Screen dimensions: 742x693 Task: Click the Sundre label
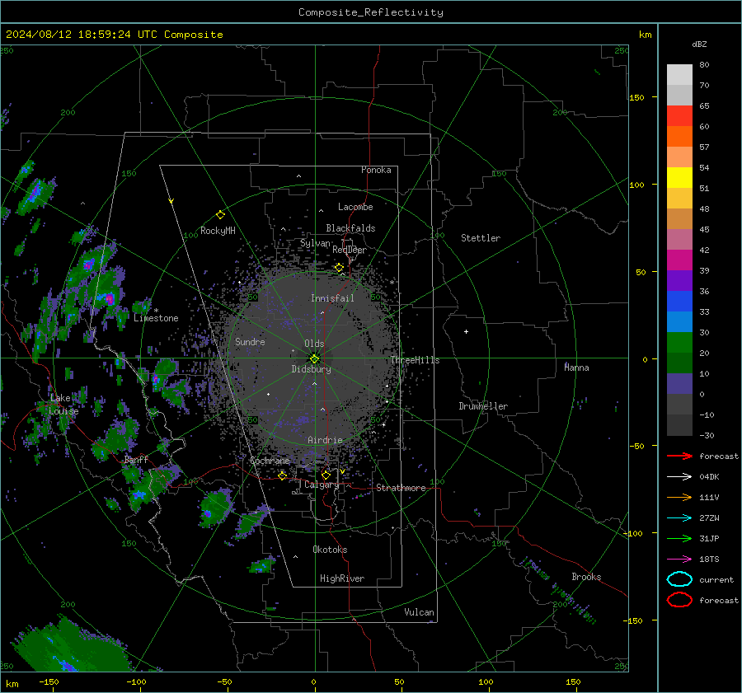(250, 341)
